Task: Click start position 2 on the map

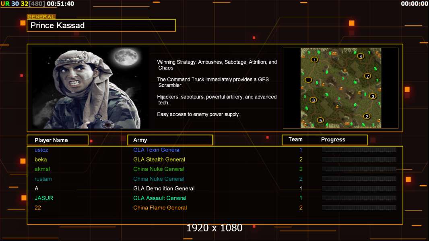Action: coord(366,116)
